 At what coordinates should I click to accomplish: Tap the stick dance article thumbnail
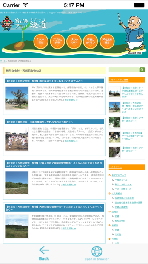coord(17,139)
